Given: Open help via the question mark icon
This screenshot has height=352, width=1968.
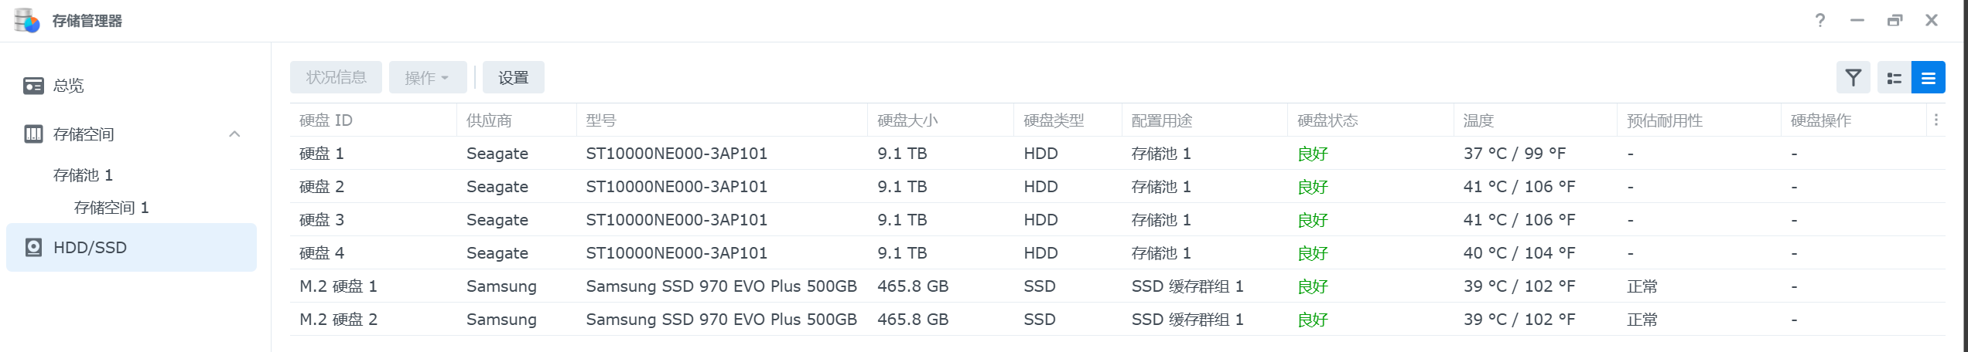Looking at the screenshot, I should pyautogui.click(x=1820, y=20).
